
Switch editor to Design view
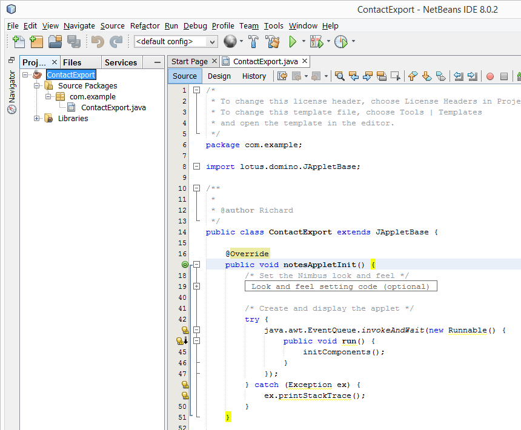click(x=219, y=76)
